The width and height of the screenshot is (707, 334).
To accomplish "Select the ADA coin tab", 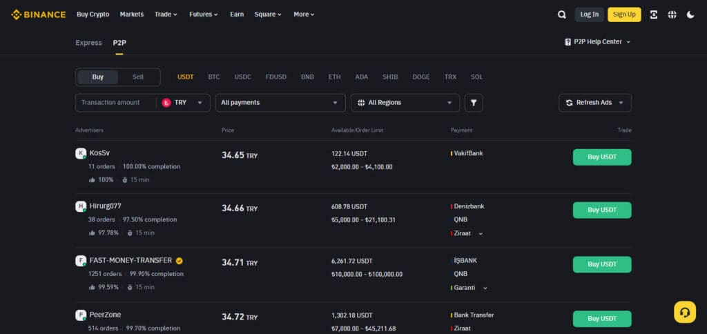I will 362,77.
